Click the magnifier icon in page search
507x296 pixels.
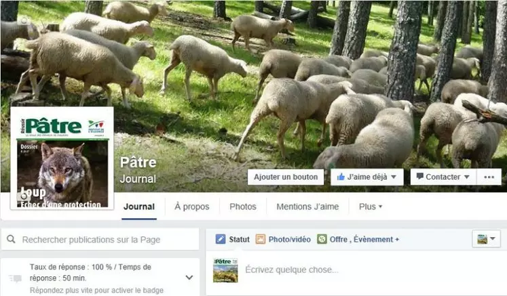pos(11,239)
